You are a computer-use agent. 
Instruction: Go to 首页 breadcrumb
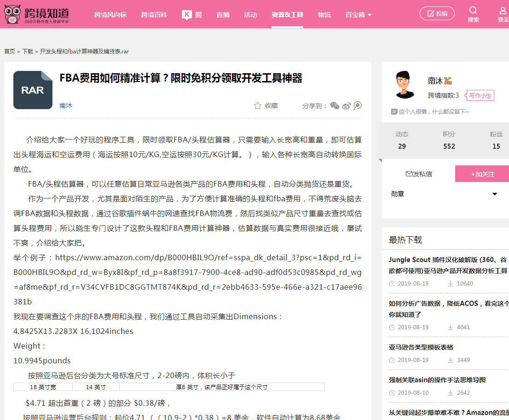pyautogui.click(x=10, y=51)
